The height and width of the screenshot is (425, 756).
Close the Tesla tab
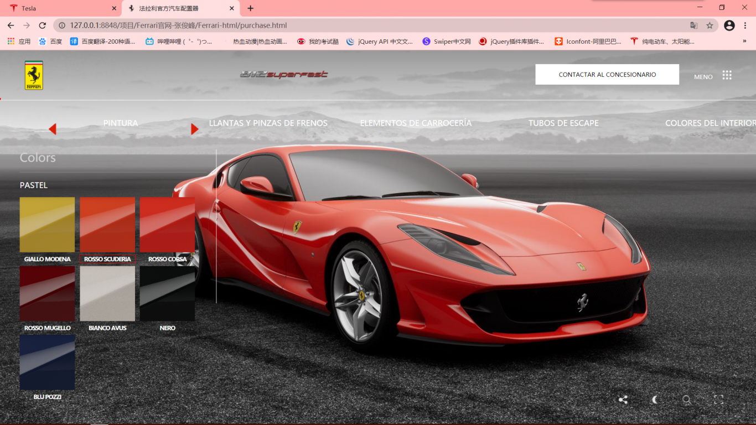click(x=114, y=8)
